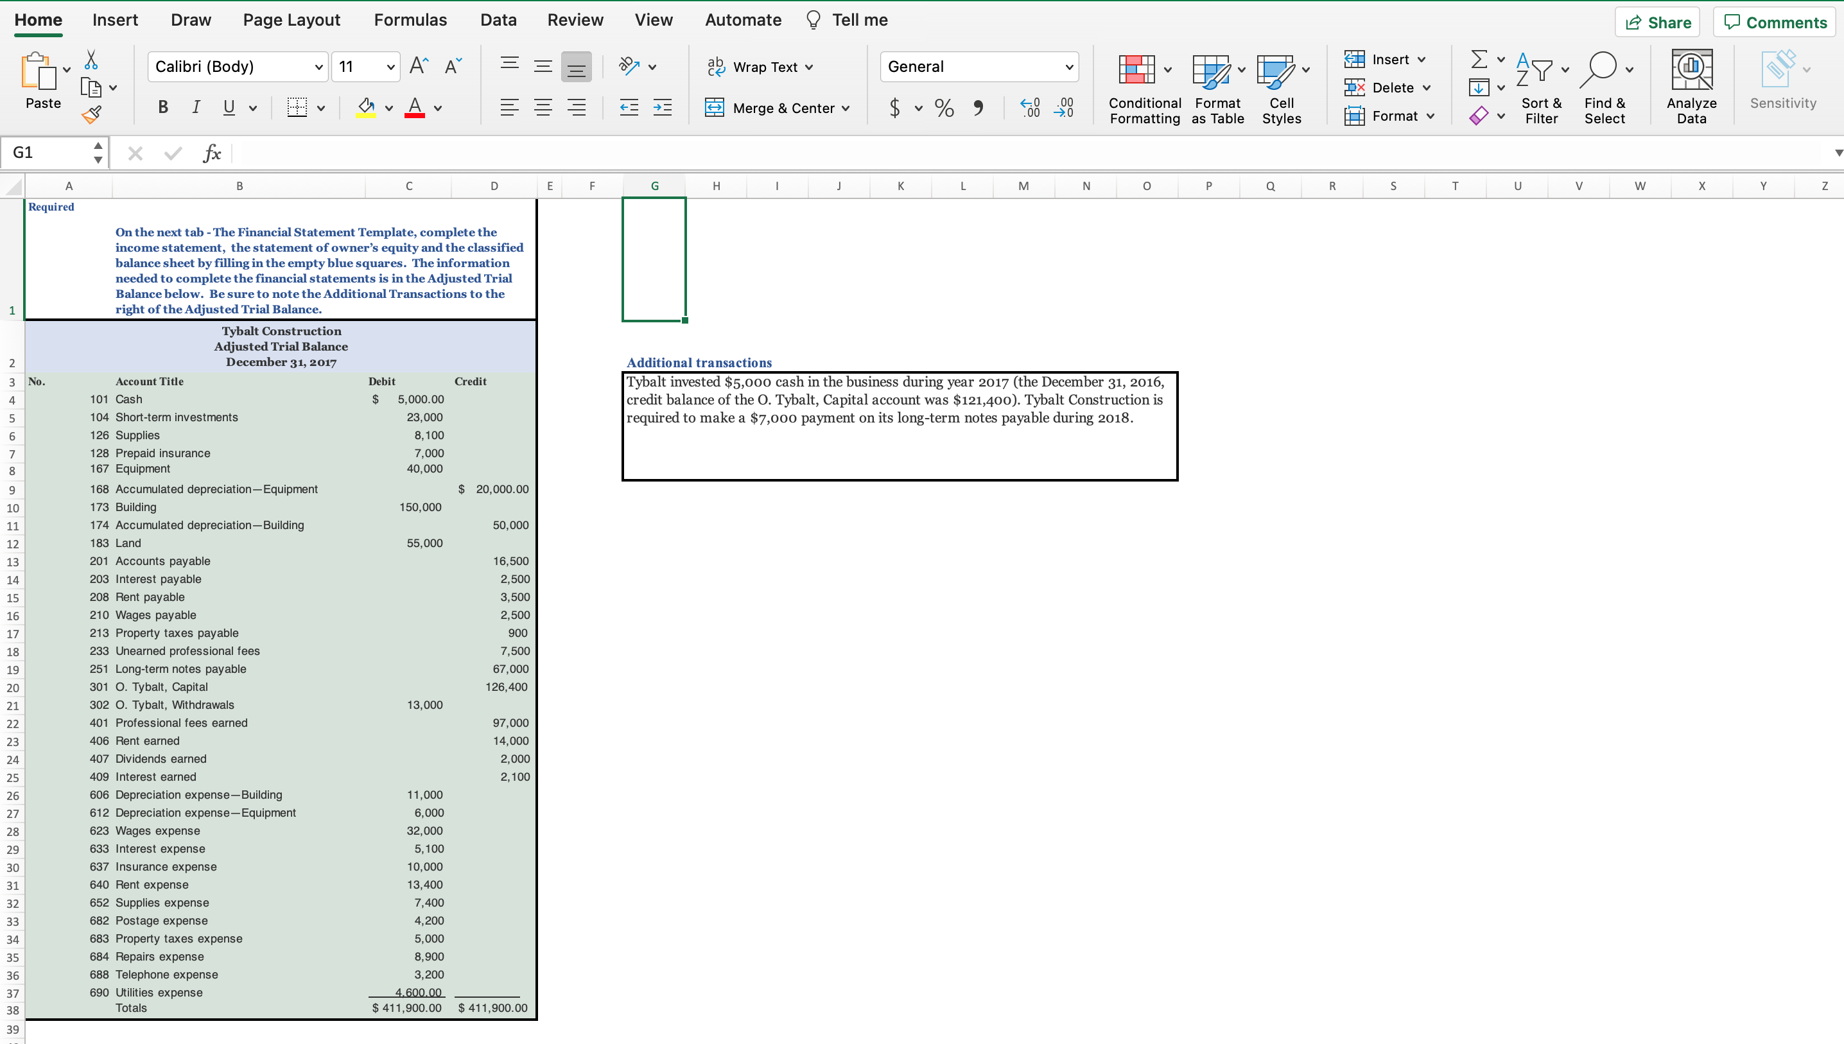This screenshot has height=1044, width=1844.
Task: Open the Cell Styles gallery
Action: (1282, 86)
